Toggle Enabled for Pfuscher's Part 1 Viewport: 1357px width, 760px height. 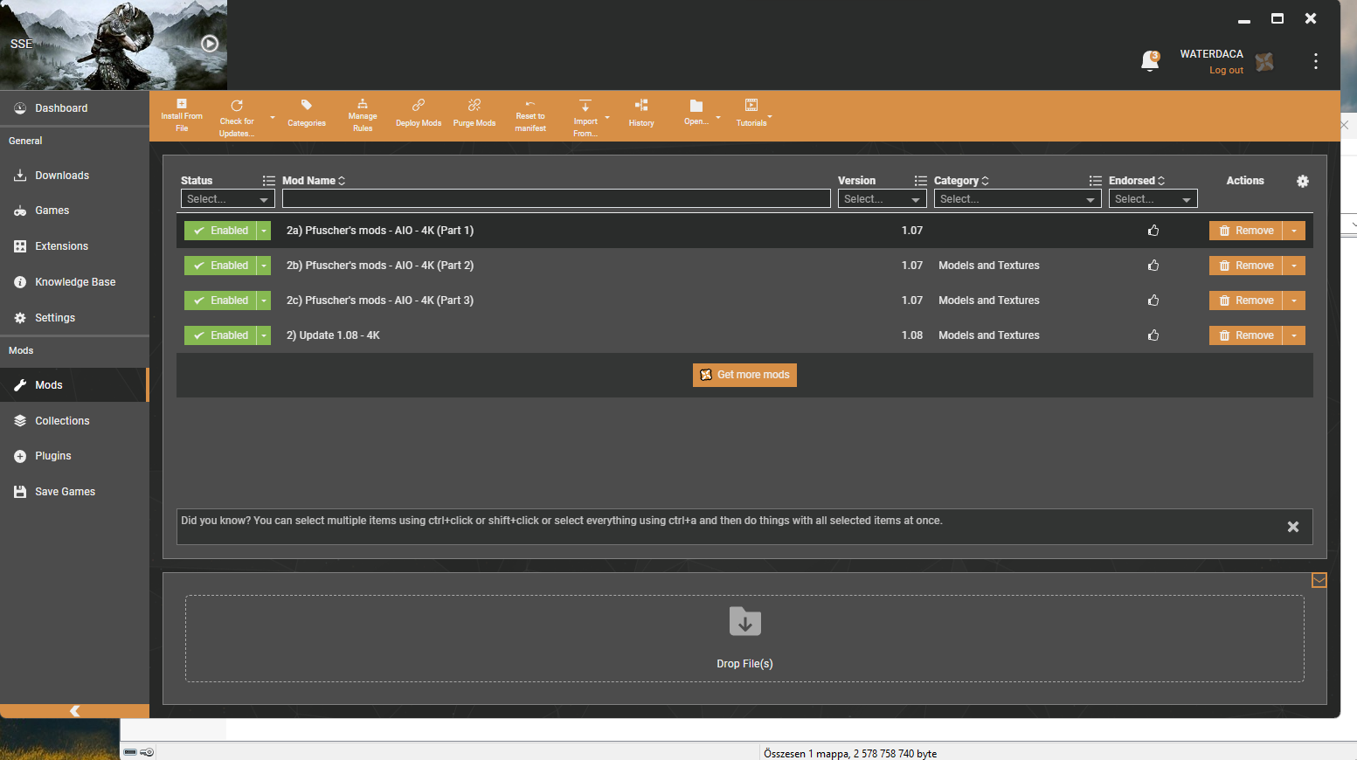(x=220, y=231)
